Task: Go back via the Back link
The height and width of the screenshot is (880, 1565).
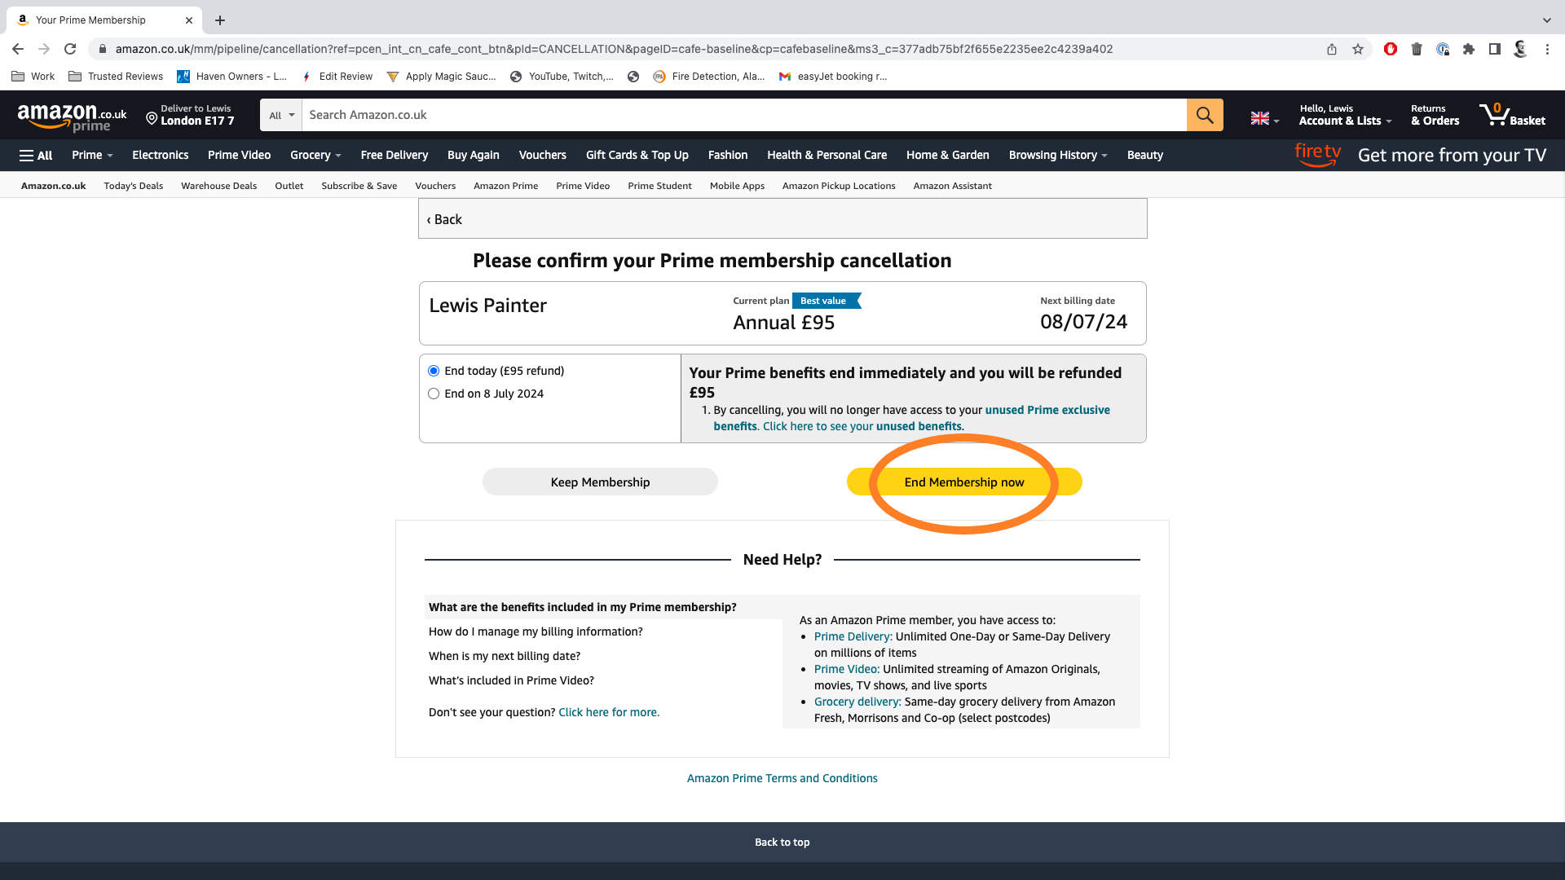Action: [444, 219]
